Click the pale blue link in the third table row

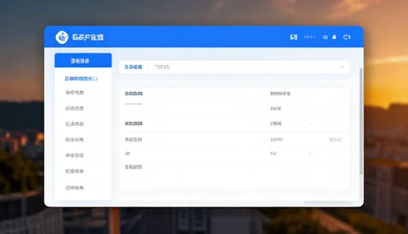pos(335,139)
